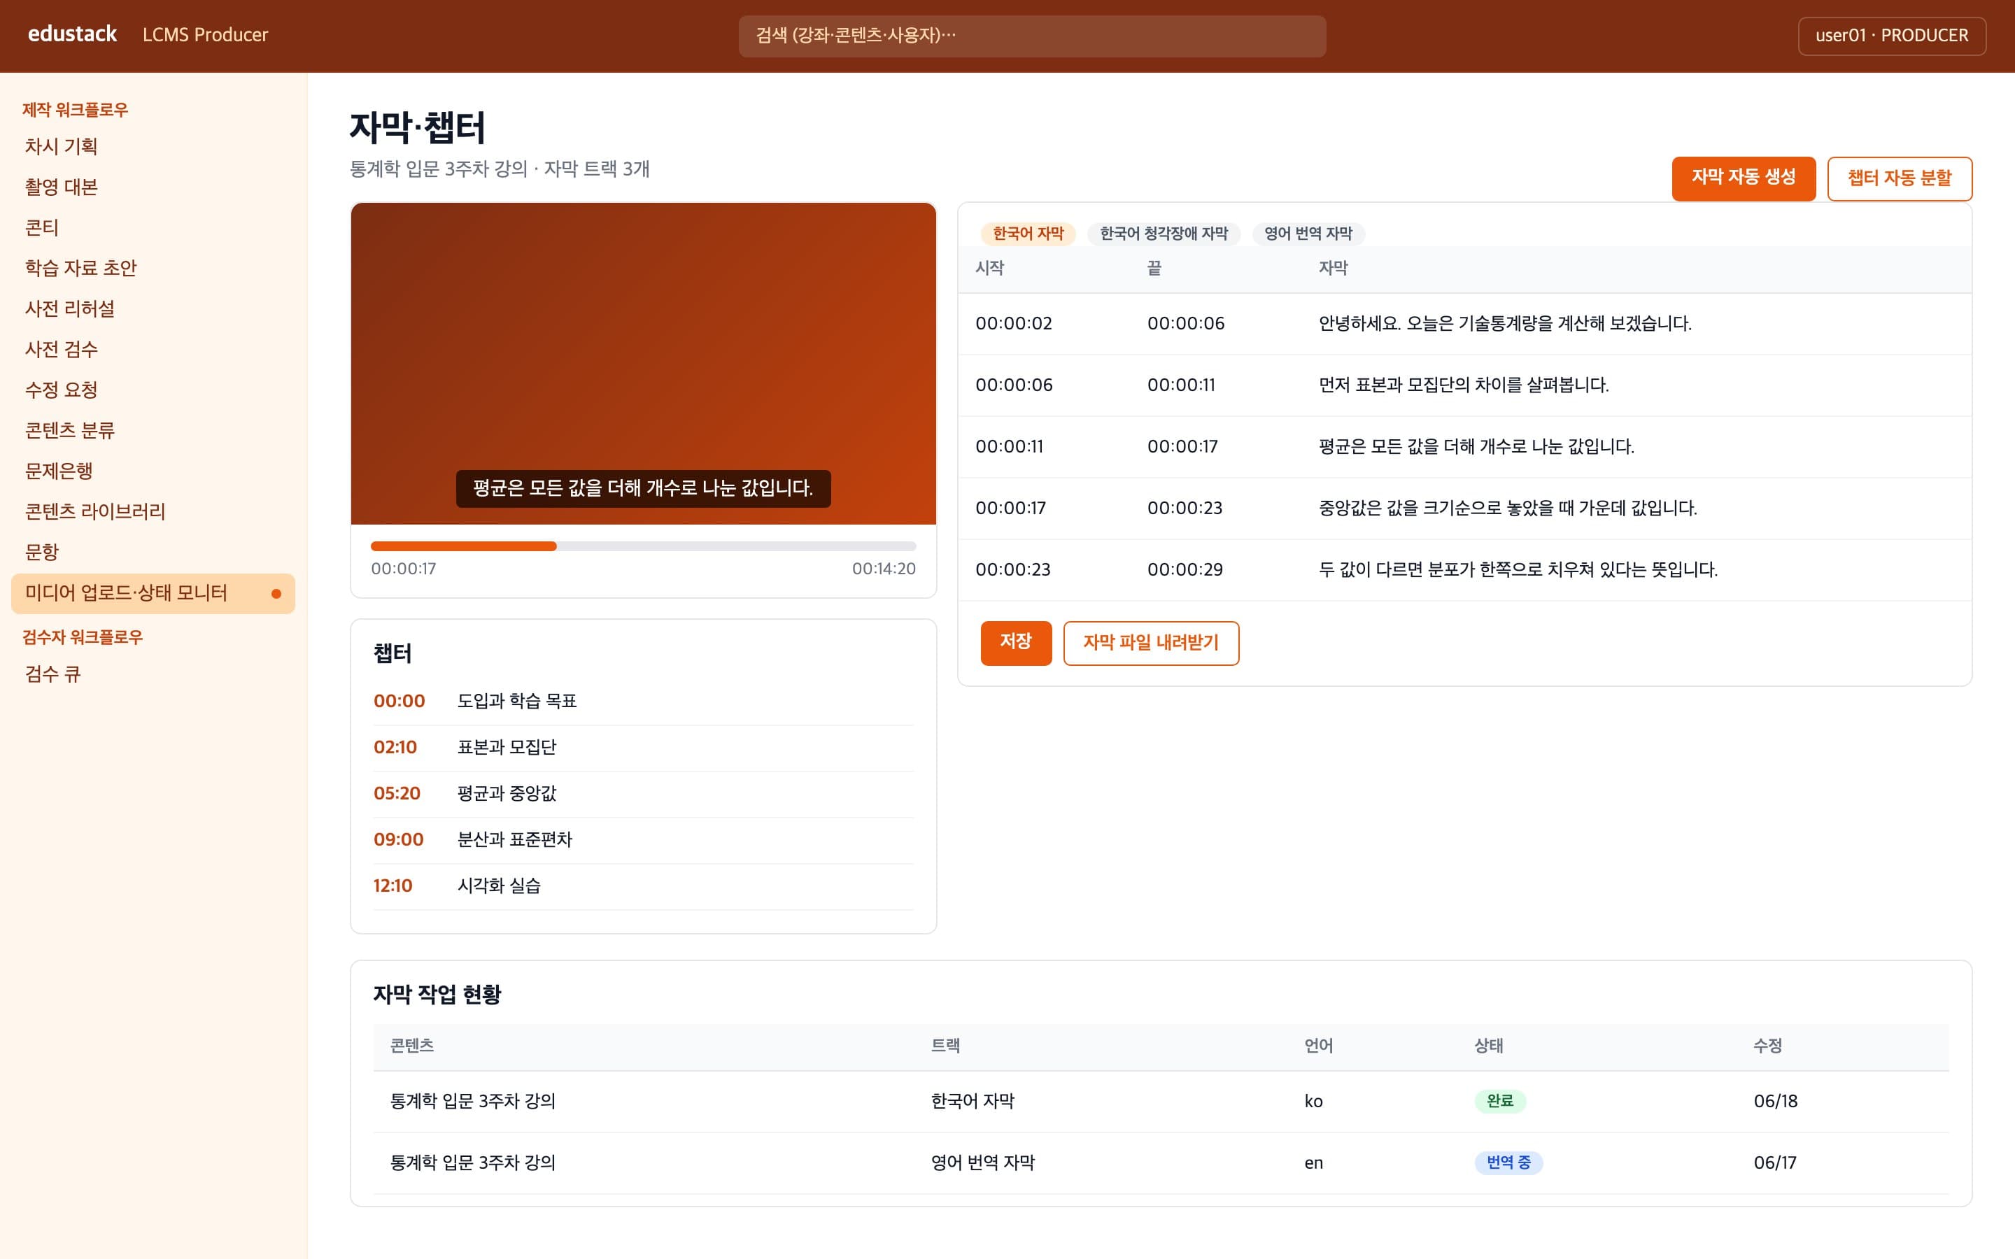Jump to chapter 02:10 표본과 모집단
2015x1259 pixels.
pyautogui.click(x=644, y=748)
